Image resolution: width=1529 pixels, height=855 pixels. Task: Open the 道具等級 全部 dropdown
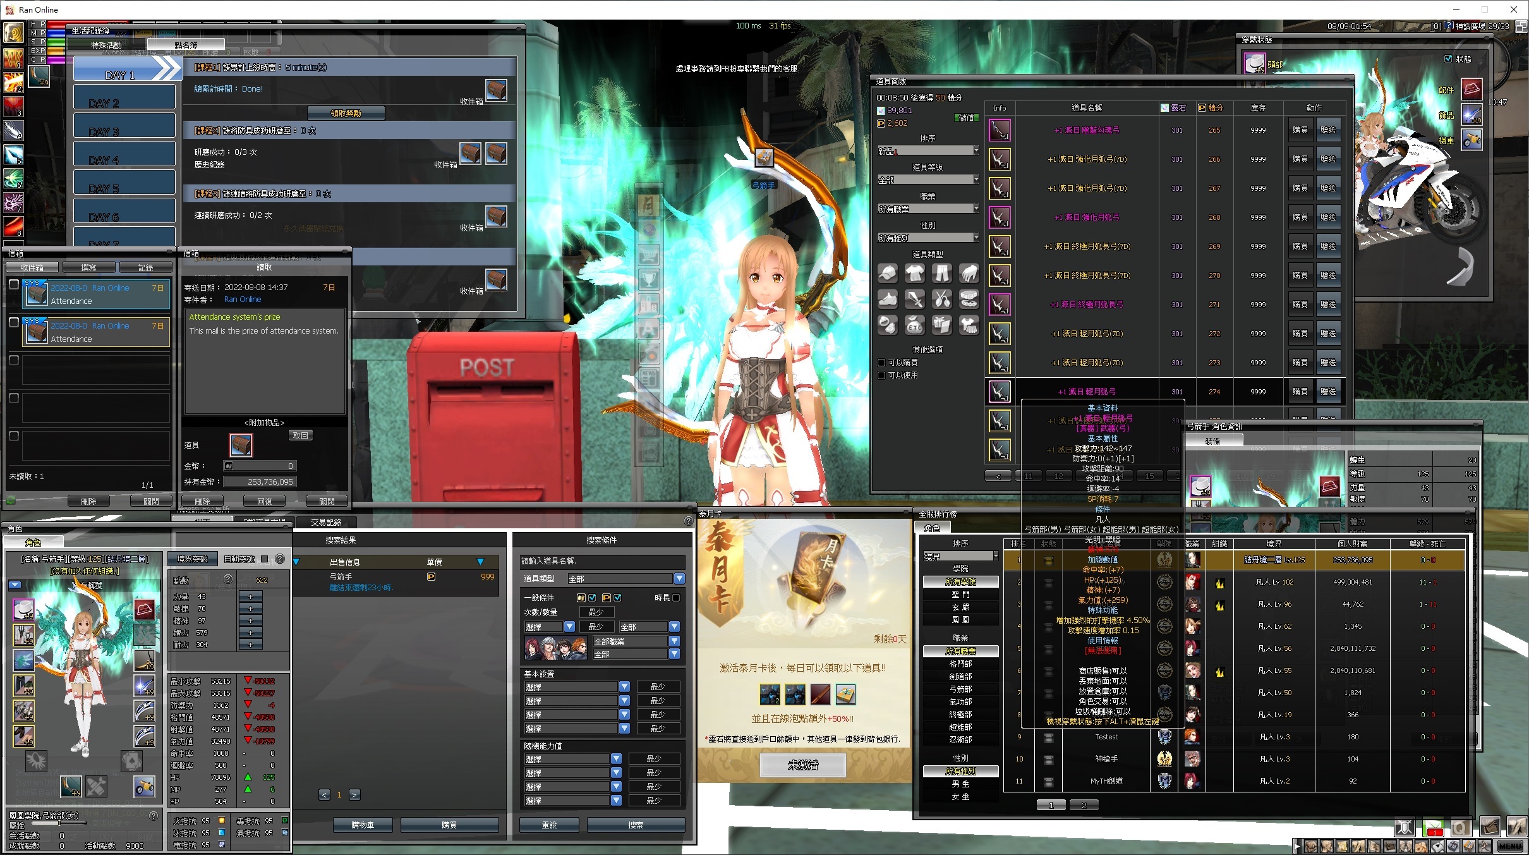point(928,180)
